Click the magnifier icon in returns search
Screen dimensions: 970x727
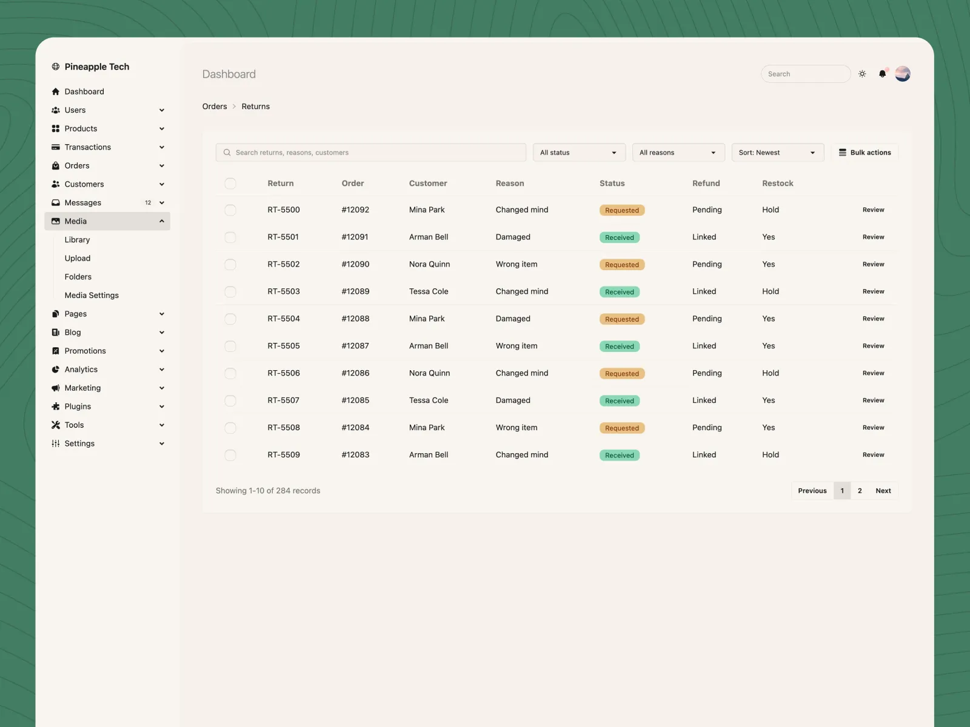pyautogui.click(x=227, y=153)
